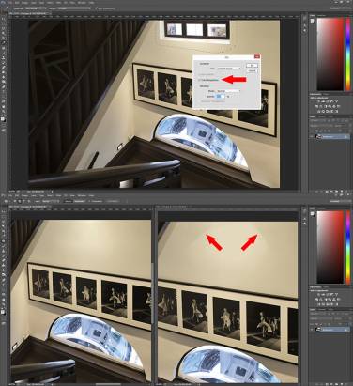353x386 pixels.
Task: Toggle visibility eye of upper Background layer
Action: tap(313, 137)
